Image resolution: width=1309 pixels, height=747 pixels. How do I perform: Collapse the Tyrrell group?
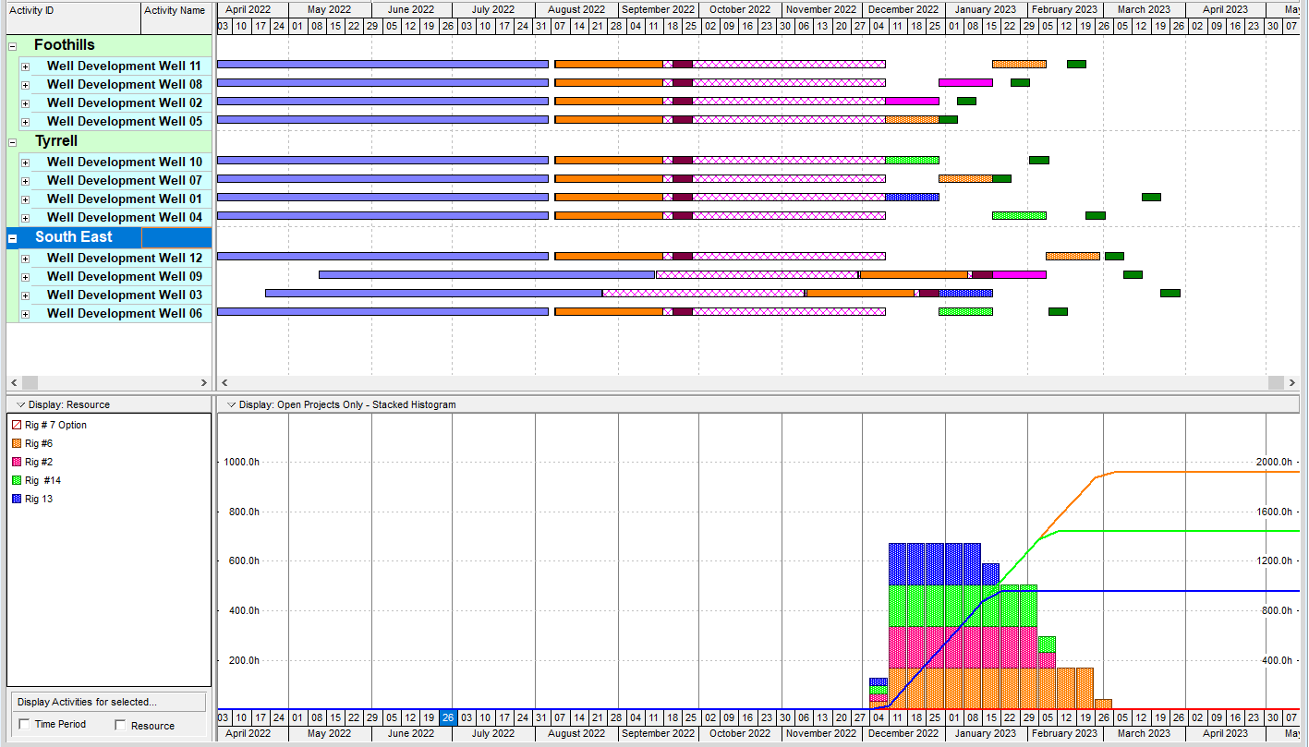pos(13,142)
